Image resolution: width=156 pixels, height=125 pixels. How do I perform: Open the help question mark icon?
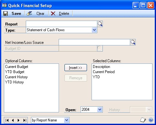click(x=151, y=120)
